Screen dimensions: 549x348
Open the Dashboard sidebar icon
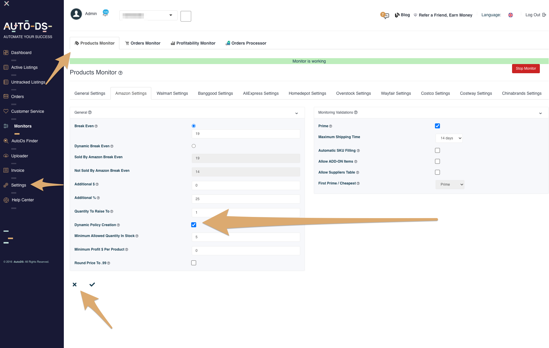pyautogui.click(x=6, y=53)
